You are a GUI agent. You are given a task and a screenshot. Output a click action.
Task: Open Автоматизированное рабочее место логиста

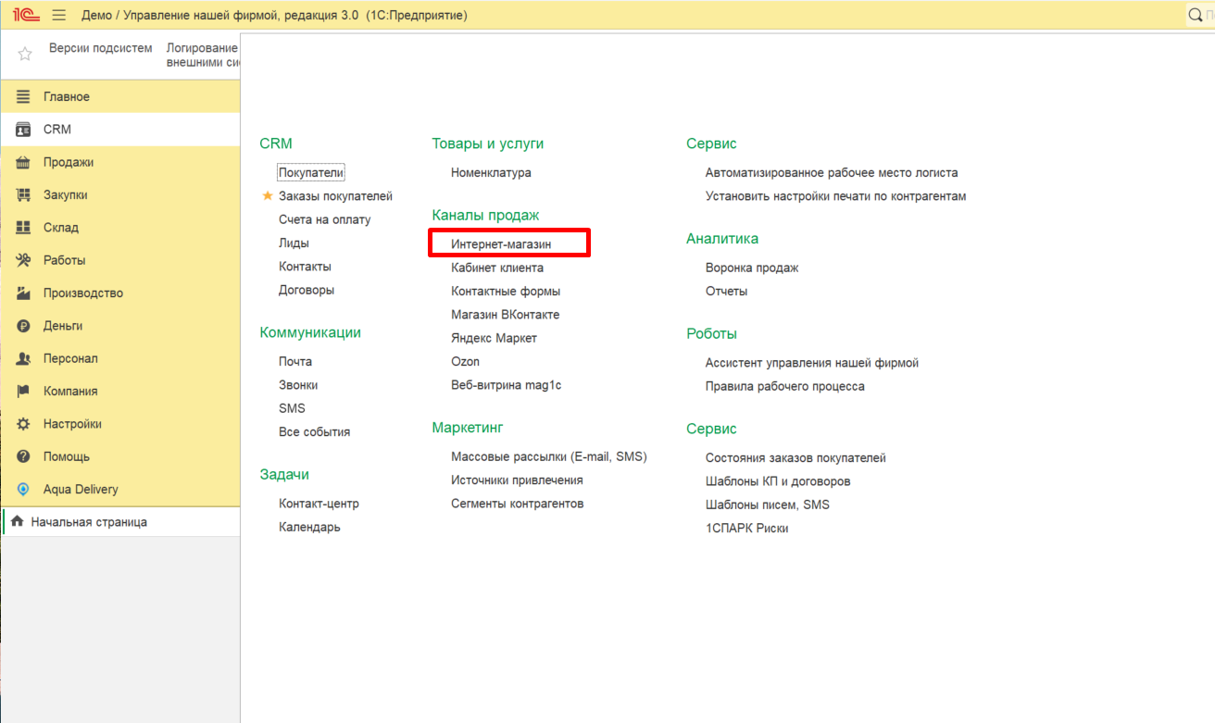point(832,173)
